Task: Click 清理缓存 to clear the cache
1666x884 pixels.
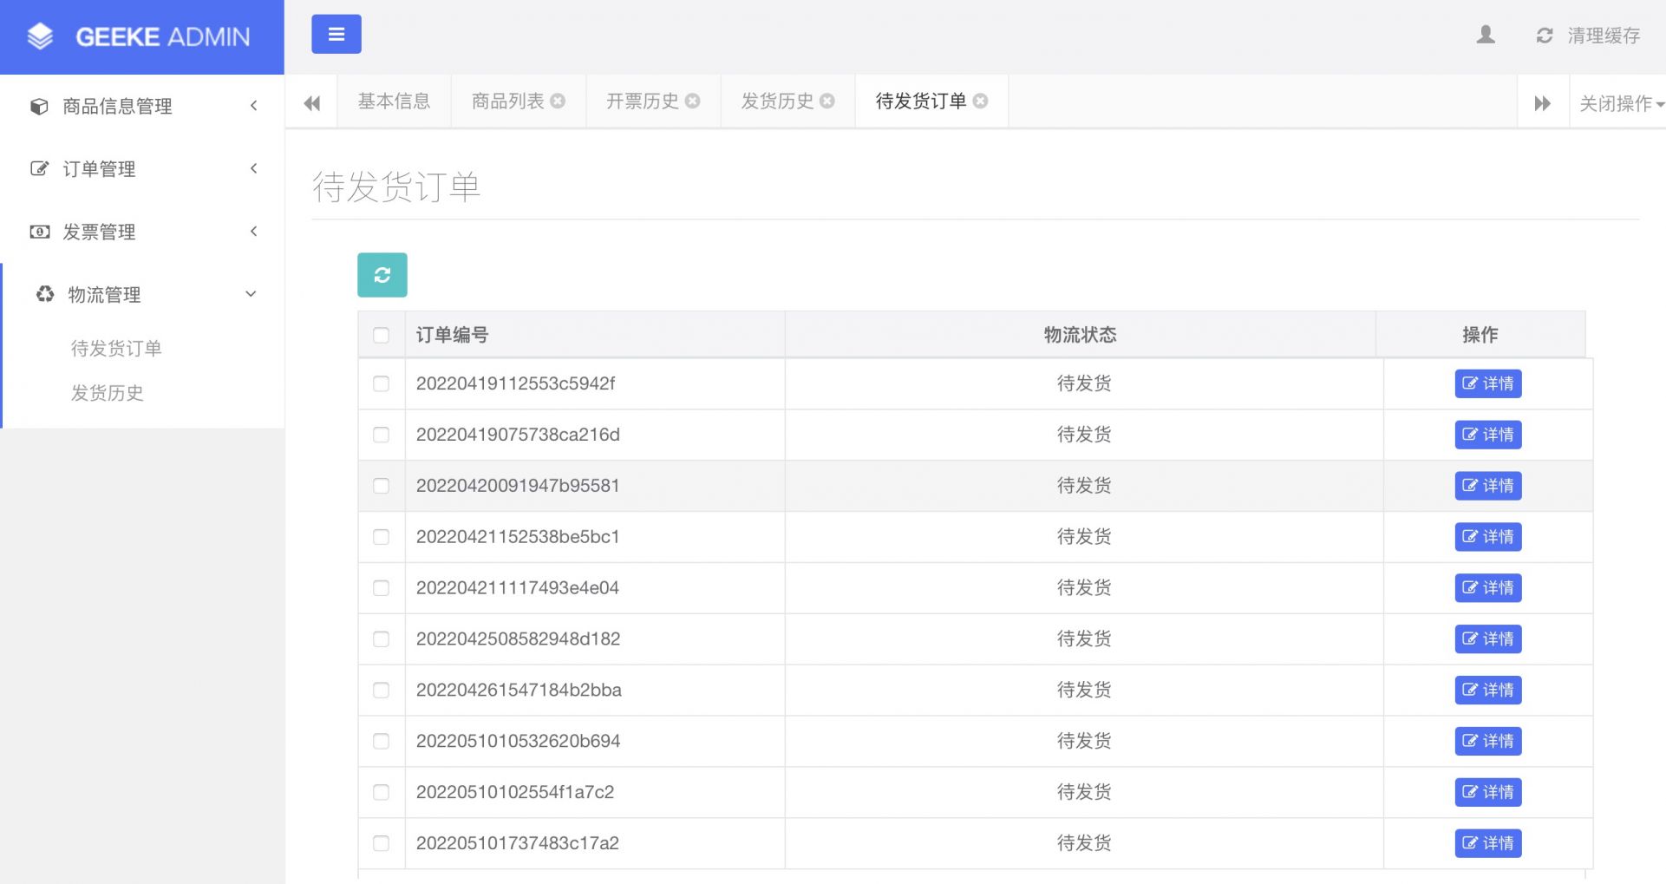Action: tap(1602, 36)
